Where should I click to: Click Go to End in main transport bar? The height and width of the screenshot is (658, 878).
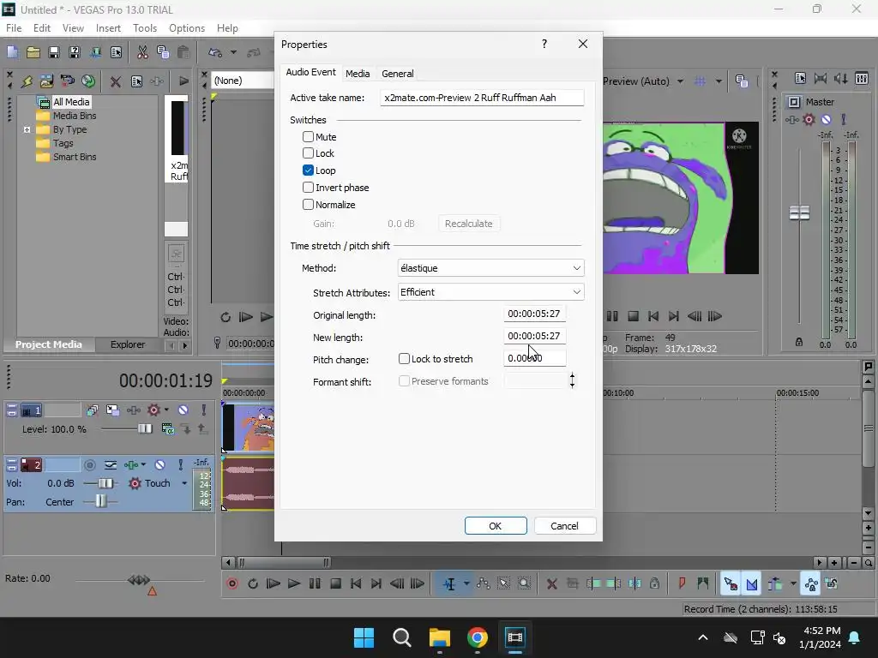coord(376,583)
